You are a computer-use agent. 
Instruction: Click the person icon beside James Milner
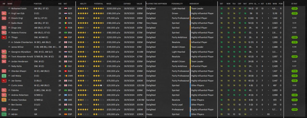pyautogui.click(x=9, y=47)
